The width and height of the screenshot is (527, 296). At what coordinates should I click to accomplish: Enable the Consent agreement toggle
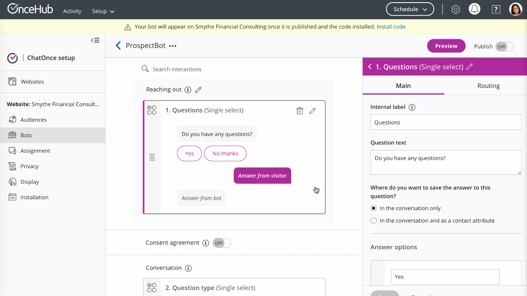tap(221, 243)
